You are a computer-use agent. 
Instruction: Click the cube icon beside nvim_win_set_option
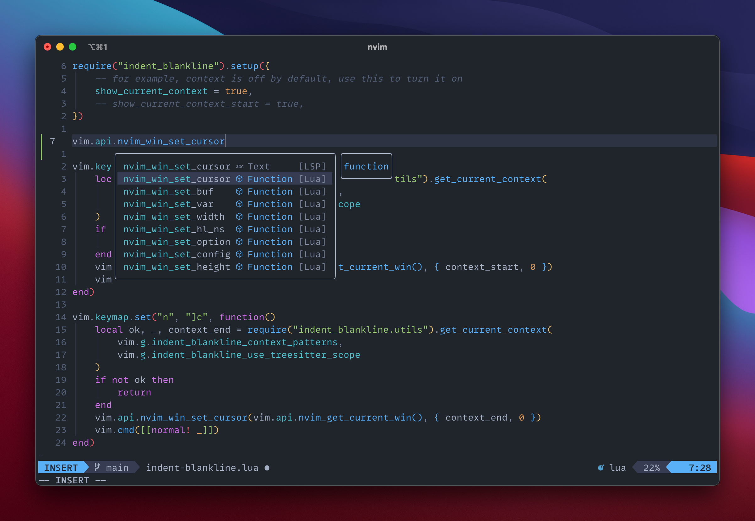239,242
